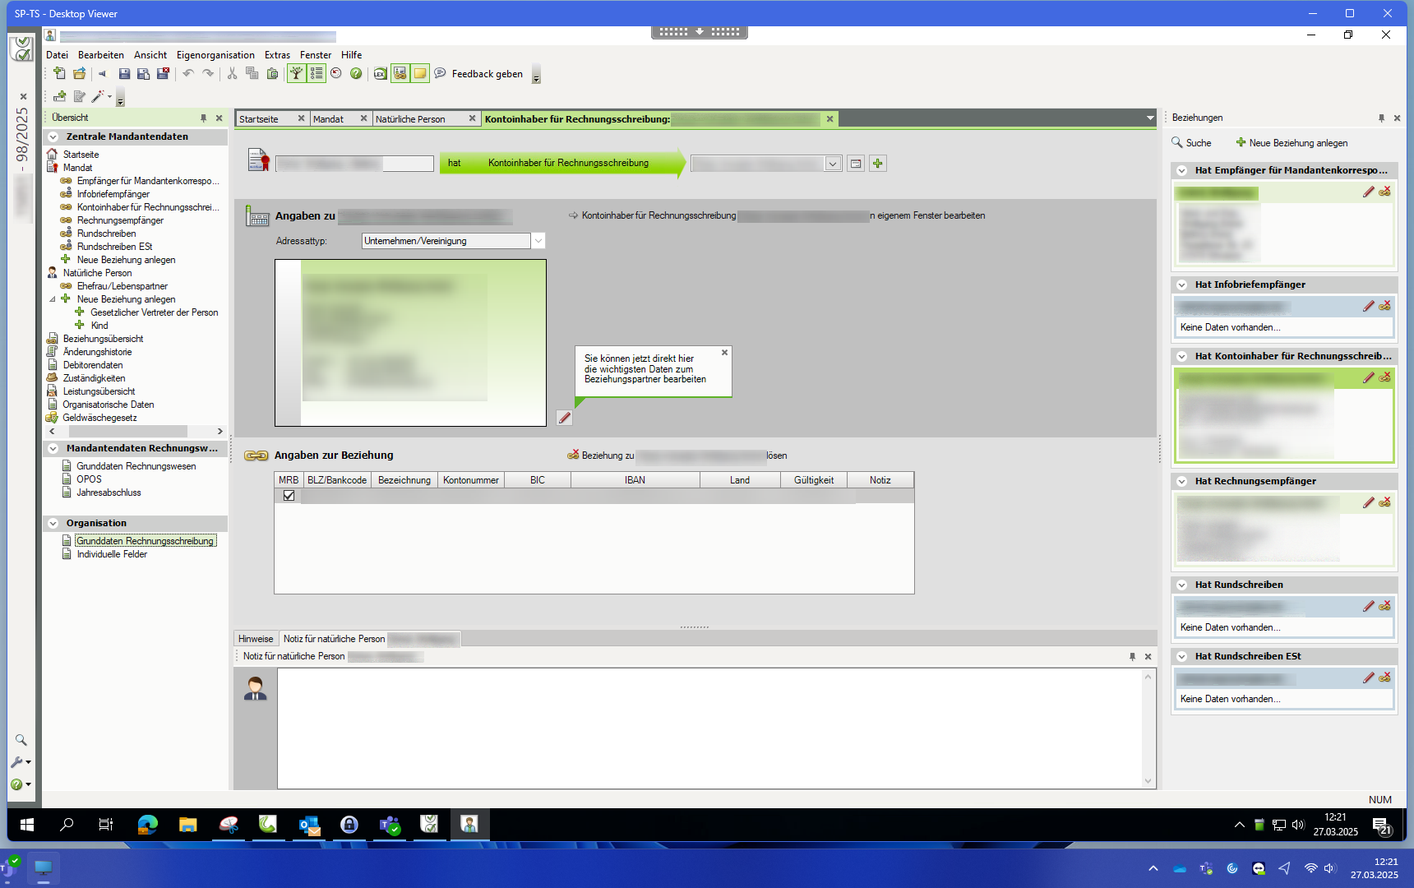Open the Adresstyp dropdown
This screenshot has width=1414, height=888.
pyautogui.click(x=538, y=241)
